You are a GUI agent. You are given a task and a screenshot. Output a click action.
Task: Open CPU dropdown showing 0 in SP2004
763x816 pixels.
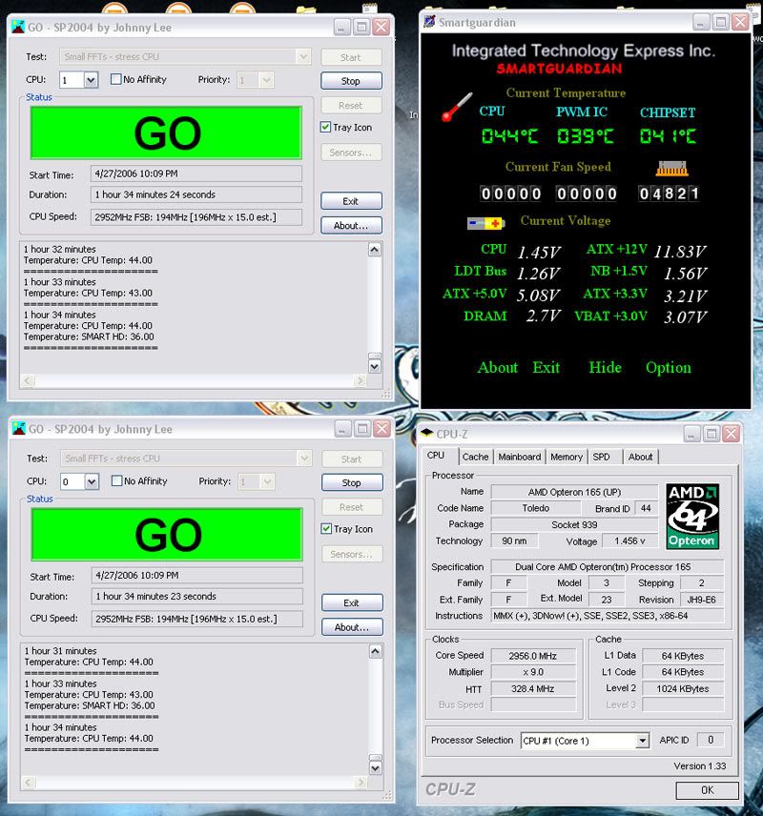[x=92, y=482]
